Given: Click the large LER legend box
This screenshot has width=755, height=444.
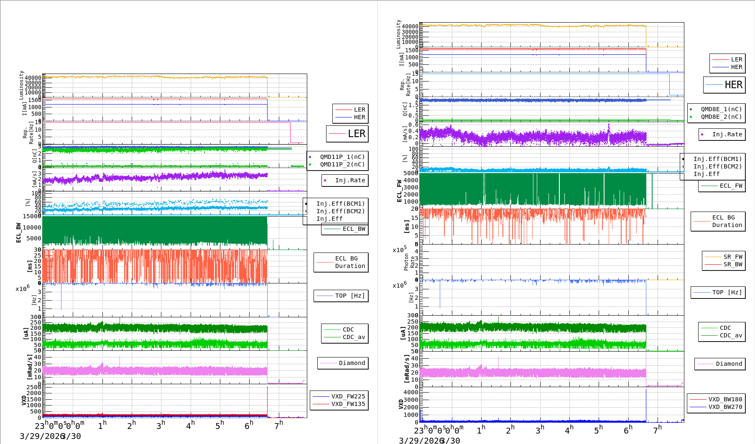Looking at the screenshot, I should click(x=347, y=134).
